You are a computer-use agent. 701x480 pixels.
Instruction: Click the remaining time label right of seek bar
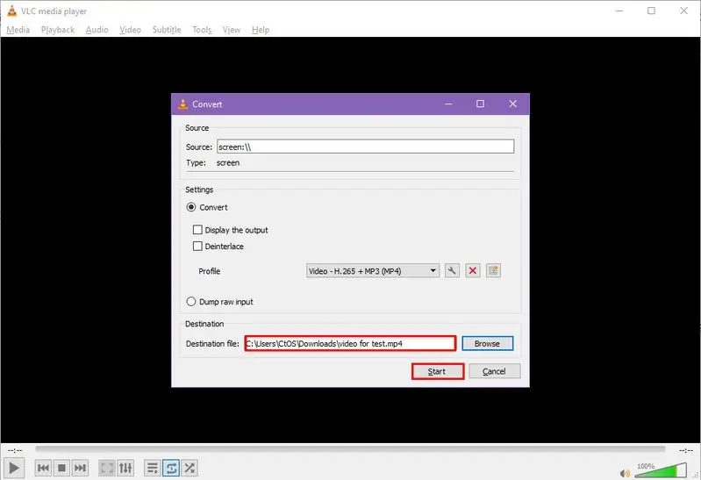click(686, 450)
